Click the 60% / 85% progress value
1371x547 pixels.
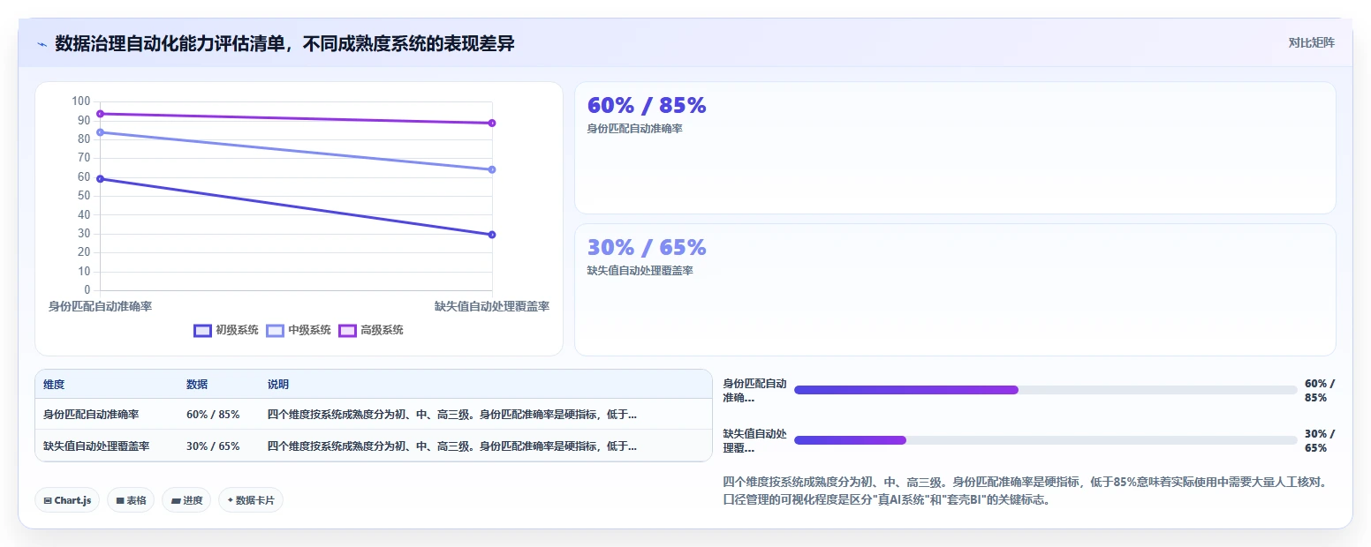(1320, 390)
